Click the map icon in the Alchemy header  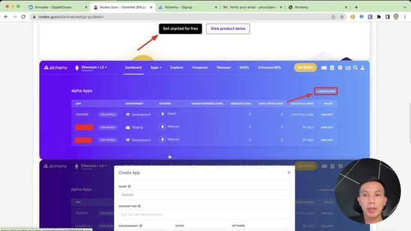(x=324, y=67)
